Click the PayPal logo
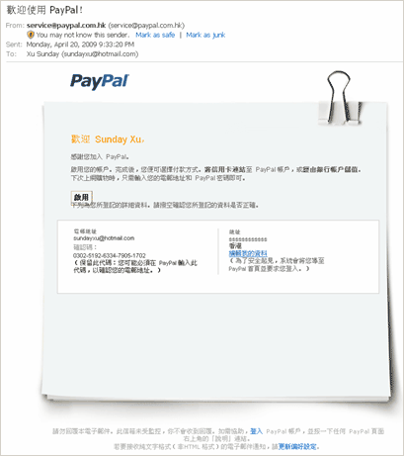 click(x=100, y=81)
